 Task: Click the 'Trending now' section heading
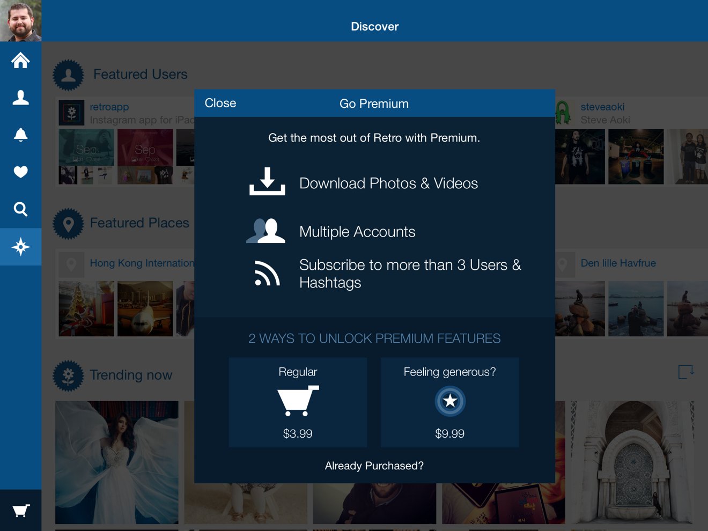pos(131,375)
